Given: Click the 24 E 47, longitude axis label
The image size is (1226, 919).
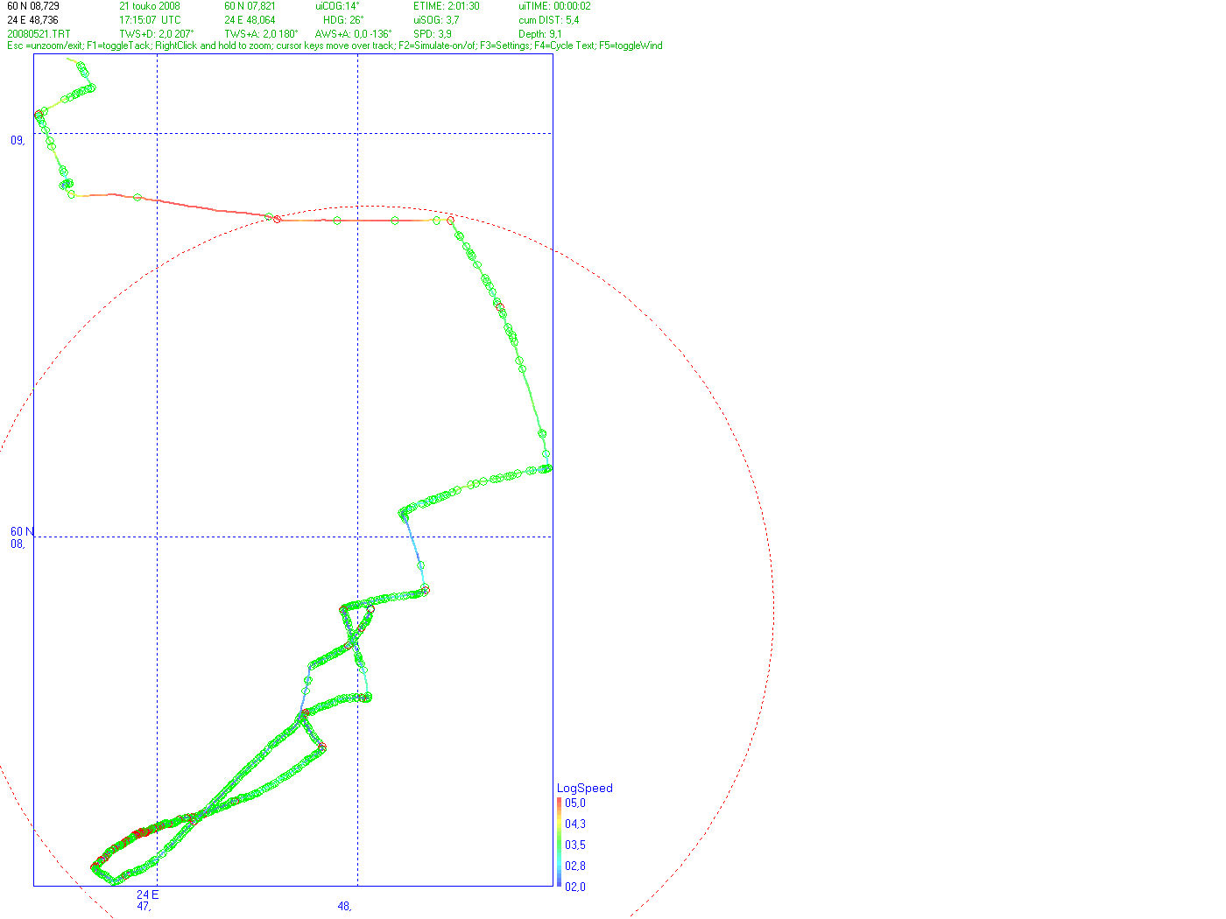Looking at the screenshot, I should (147, 901).
